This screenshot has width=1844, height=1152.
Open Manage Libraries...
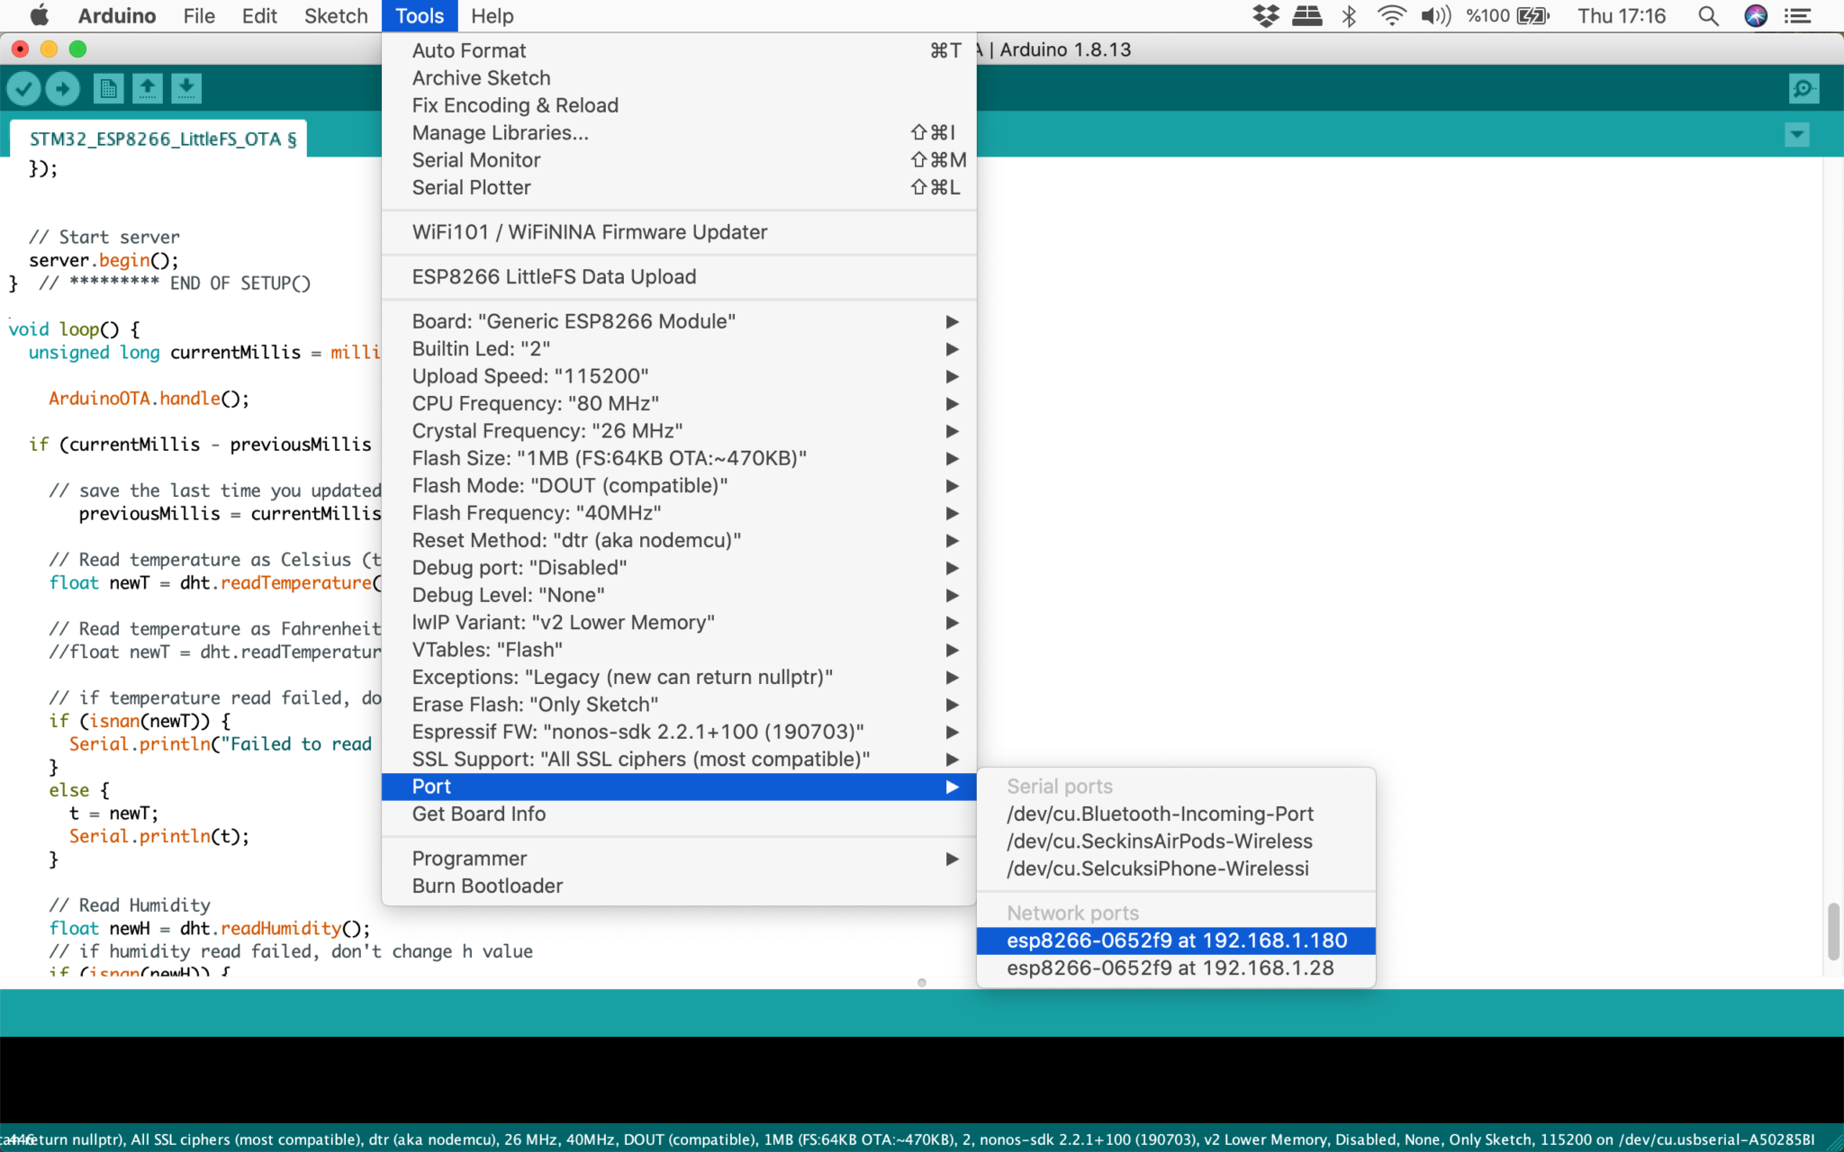click(679, 133)
